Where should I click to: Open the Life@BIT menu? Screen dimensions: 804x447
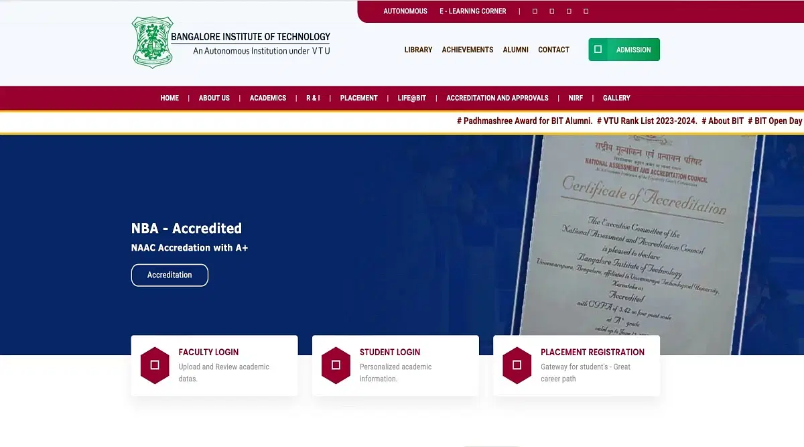click(412, 98)
